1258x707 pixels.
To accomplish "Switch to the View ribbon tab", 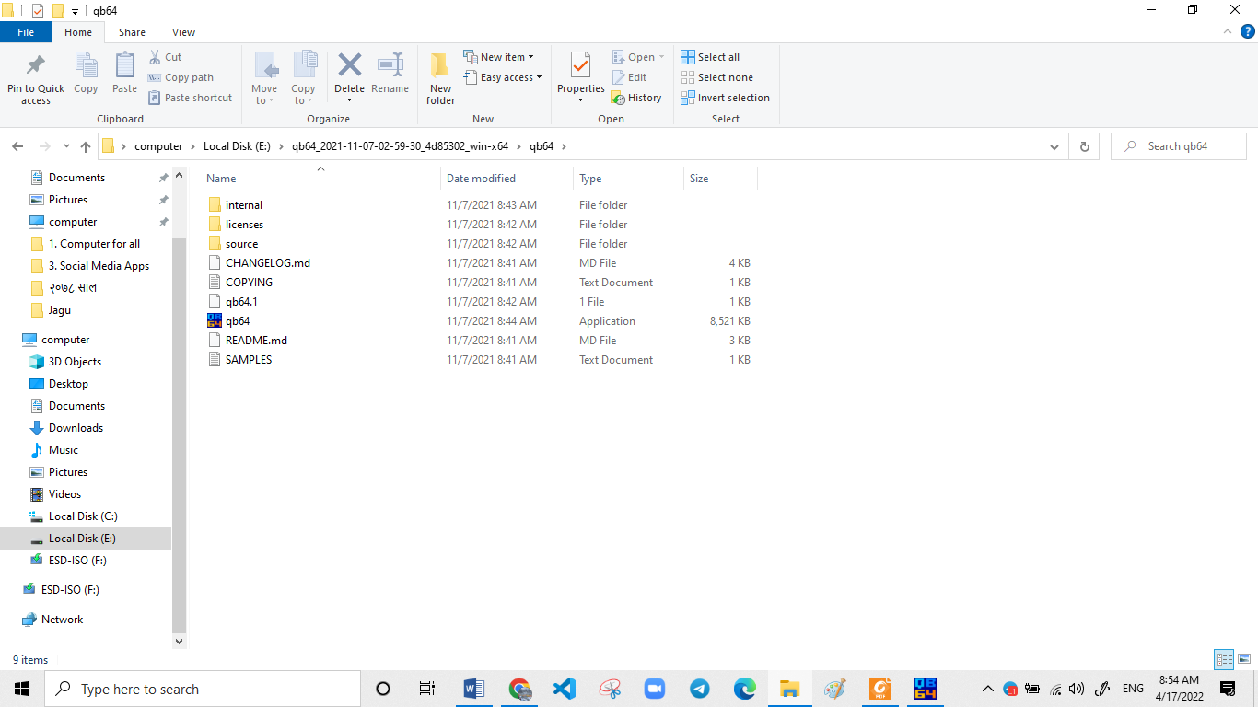I will click(x=183, y=32).
